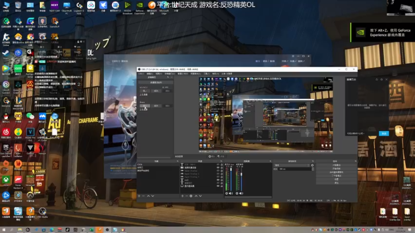Click the blue Send button in the chat dock
Viewport: 415px width, 233px height.
(x=384, y=134)
